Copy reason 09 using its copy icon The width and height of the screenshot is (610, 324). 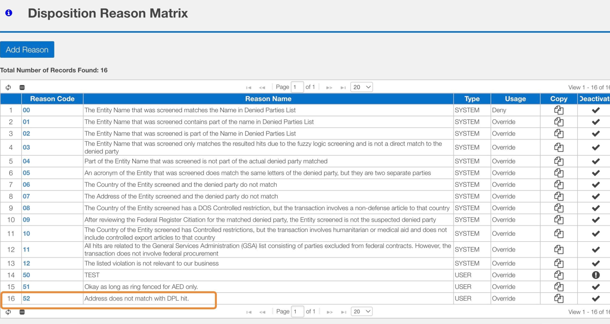559,219
